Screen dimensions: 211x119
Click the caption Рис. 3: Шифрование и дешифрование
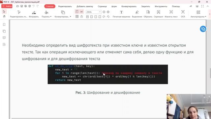coord(108,93)
